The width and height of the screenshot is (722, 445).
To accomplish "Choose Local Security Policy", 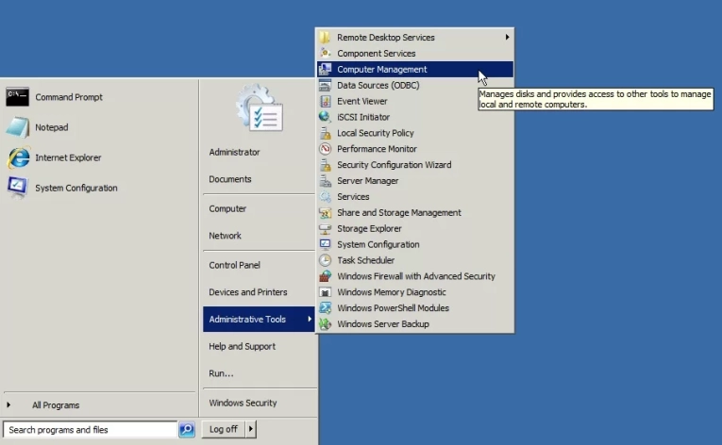I will 375,133.
